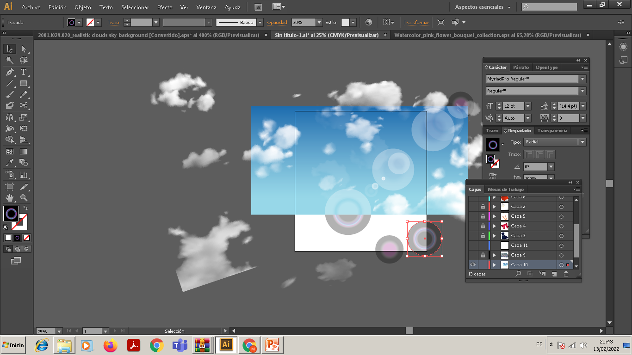Select the Zoom tool
The image size is (632, 355).
click(x=24, y=198)
